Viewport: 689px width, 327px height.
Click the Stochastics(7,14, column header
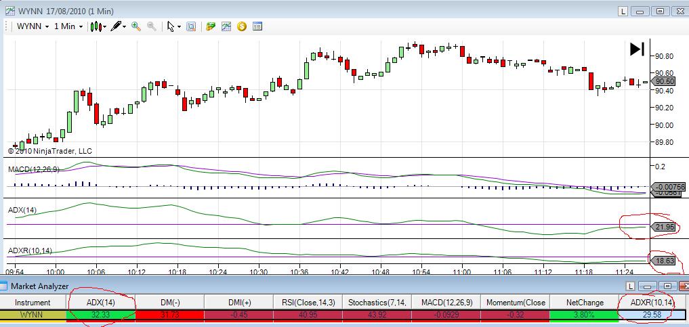point(377,303)
